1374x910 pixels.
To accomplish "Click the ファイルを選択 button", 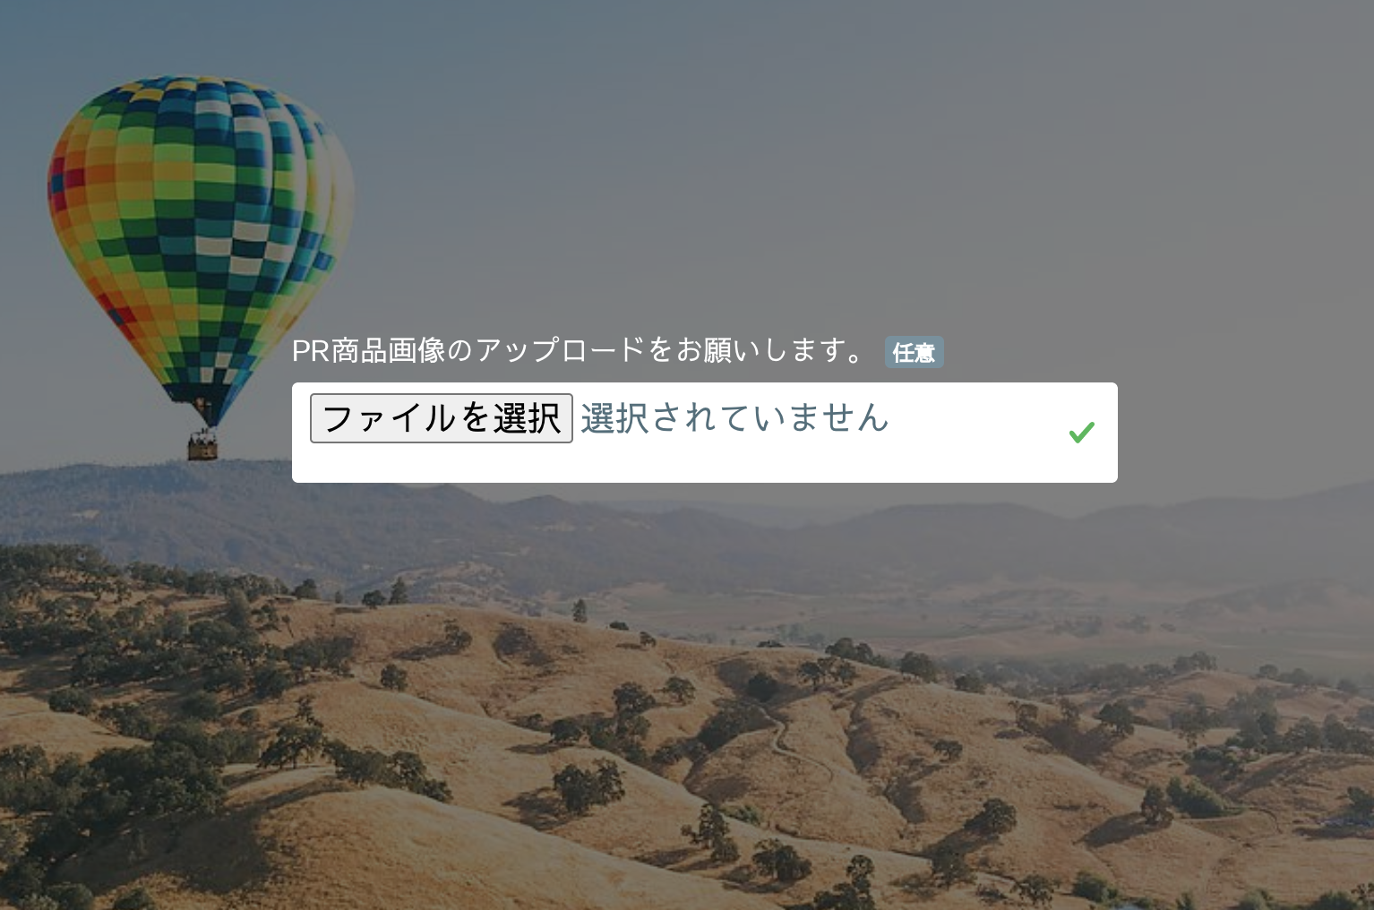I will (441, 418).
